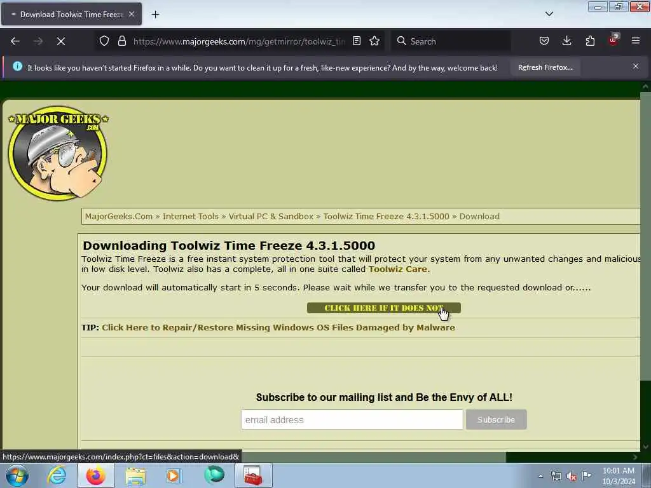The height and width of the screenshot is (488, 651).
Task: Open a new tab with plus button
Action: tap(155, 15)
